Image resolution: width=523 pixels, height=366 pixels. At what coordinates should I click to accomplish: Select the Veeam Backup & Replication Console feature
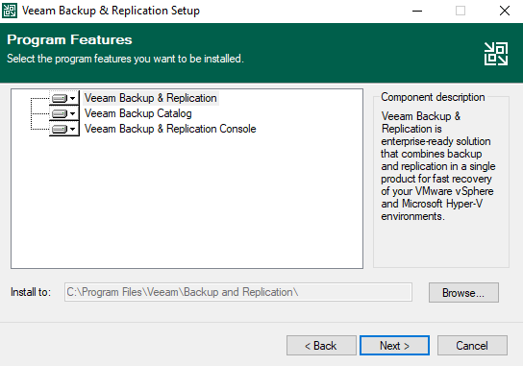click(x=170, y=129)
